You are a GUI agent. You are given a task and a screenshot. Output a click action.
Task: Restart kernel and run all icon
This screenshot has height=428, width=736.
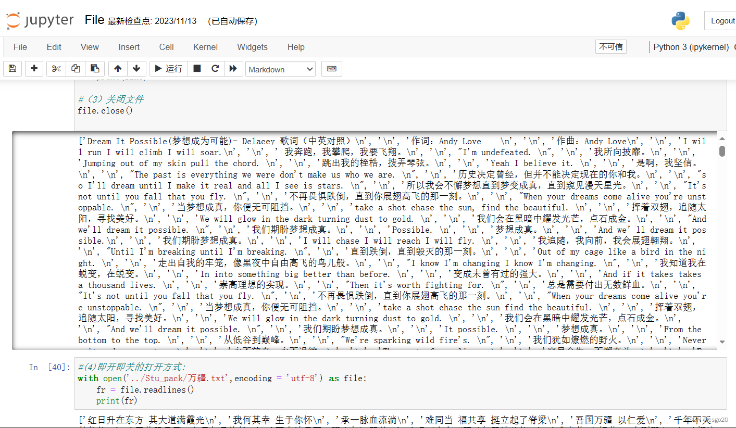coord(233,69)
